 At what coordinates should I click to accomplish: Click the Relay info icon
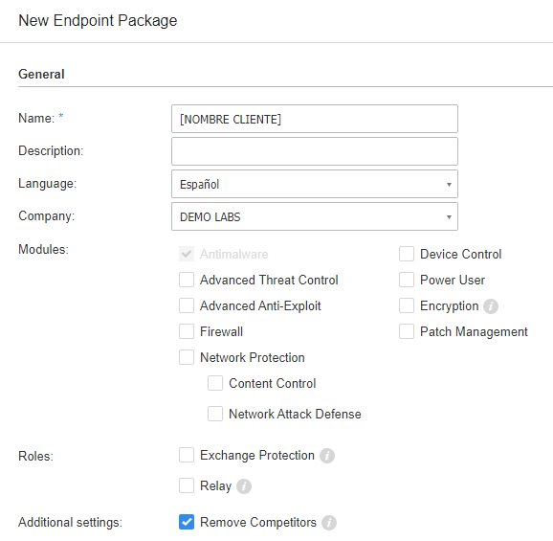(244, 486)
